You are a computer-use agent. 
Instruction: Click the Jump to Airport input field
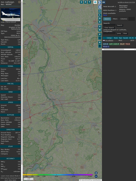[110, 33]
